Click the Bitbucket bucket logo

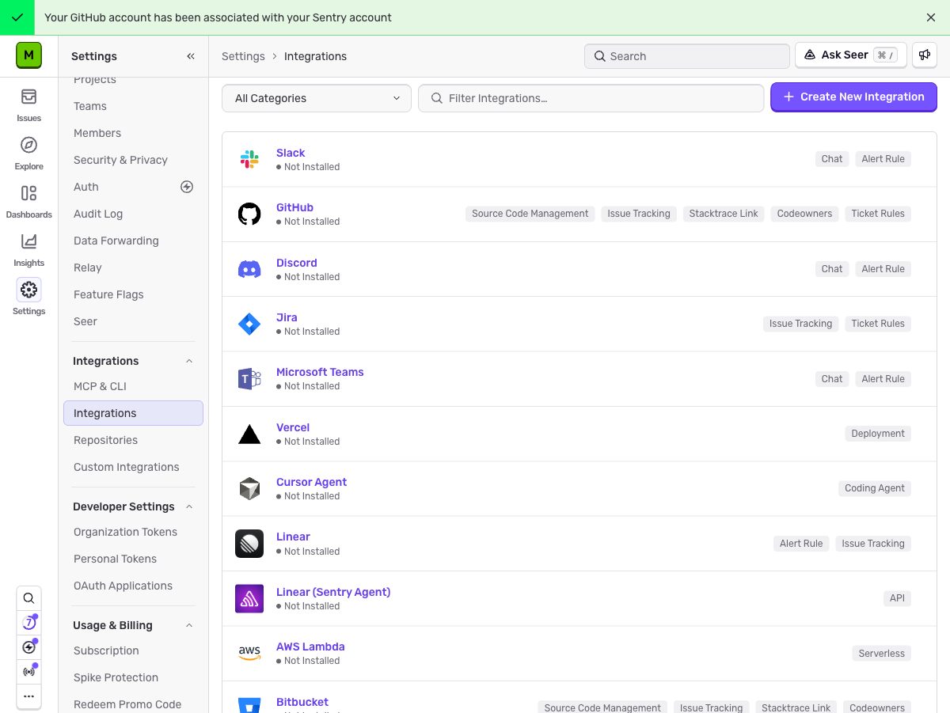(x=249, y=704)
